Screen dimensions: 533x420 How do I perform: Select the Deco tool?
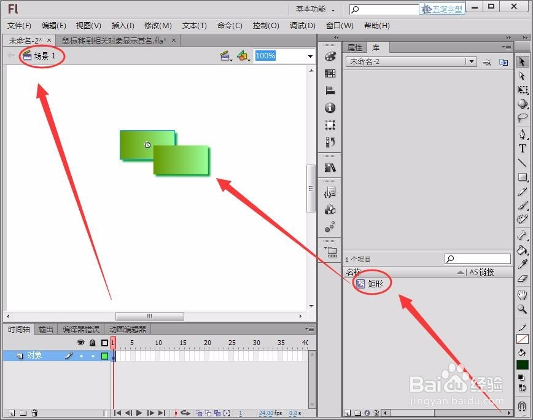[522, 219]
